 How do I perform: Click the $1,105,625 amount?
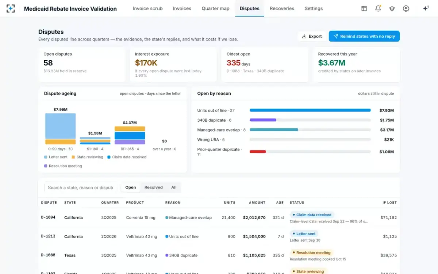tap(254, 255)
